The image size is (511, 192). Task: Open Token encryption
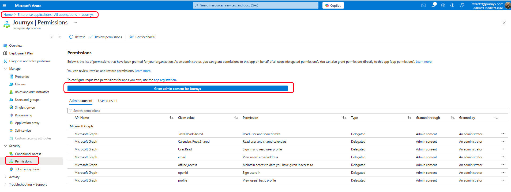point(27,169)
